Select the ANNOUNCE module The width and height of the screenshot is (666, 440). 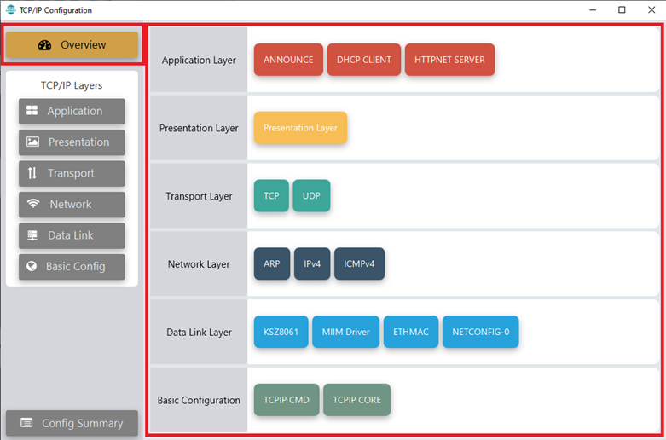click(288, 60)
